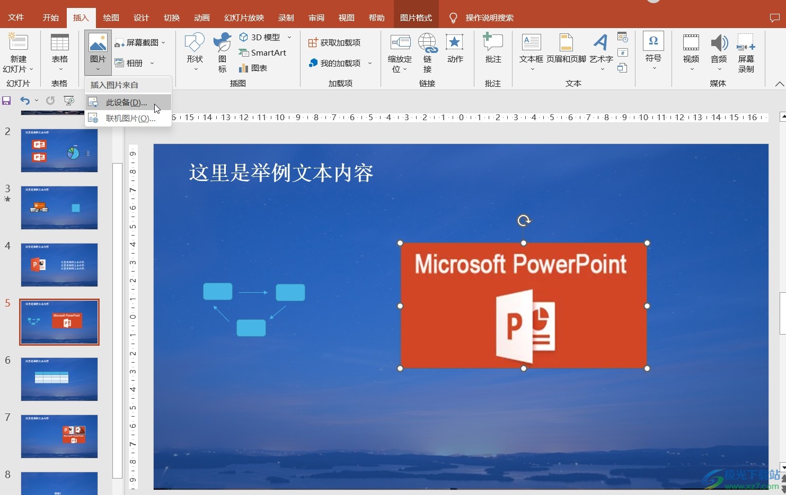Switch to the View (视图) tab
Image resolution: width=786 pixels, height=495 pixels.
tap(347, 17)
